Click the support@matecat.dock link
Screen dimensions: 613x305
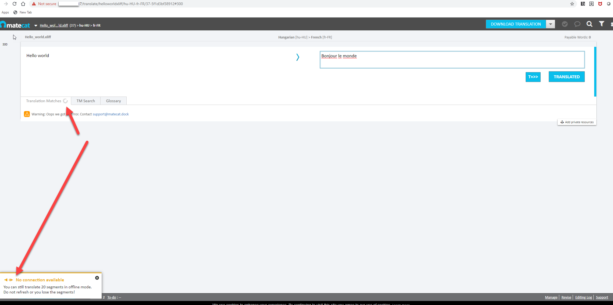[111, 114]
